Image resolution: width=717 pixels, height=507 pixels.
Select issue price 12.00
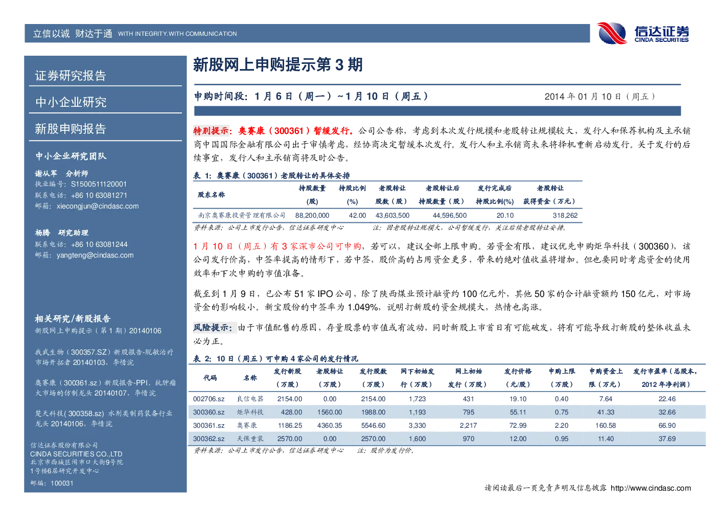tap(518, 439)
